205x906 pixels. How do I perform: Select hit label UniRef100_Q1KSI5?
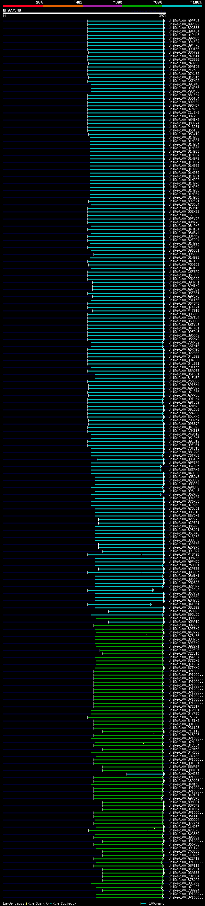point(184,77)
